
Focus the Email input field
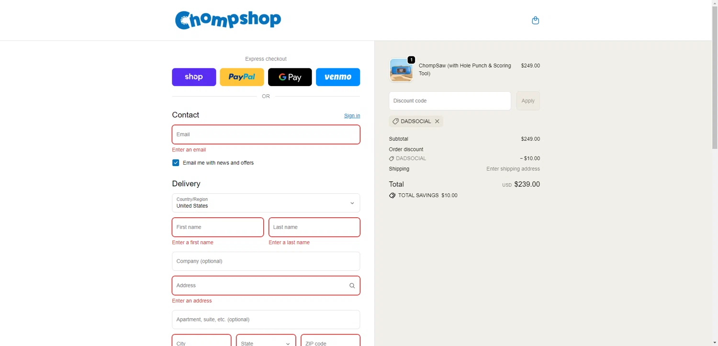(x=266, y=134)
